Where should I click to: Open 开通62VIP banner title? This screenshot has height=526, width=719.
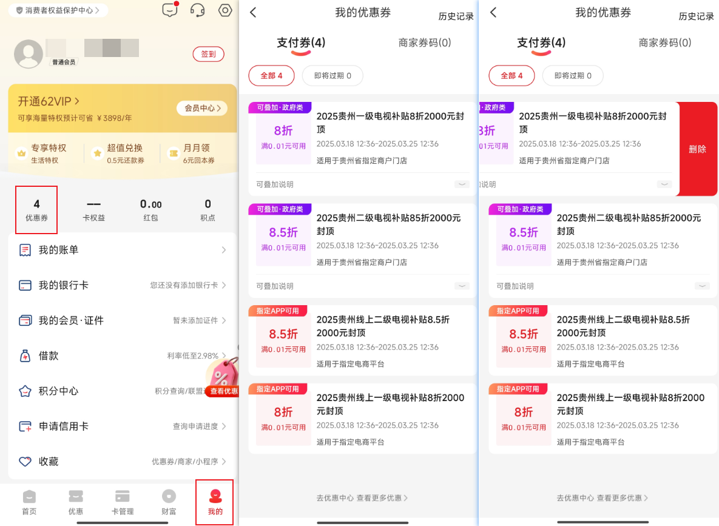click(48, 101)
